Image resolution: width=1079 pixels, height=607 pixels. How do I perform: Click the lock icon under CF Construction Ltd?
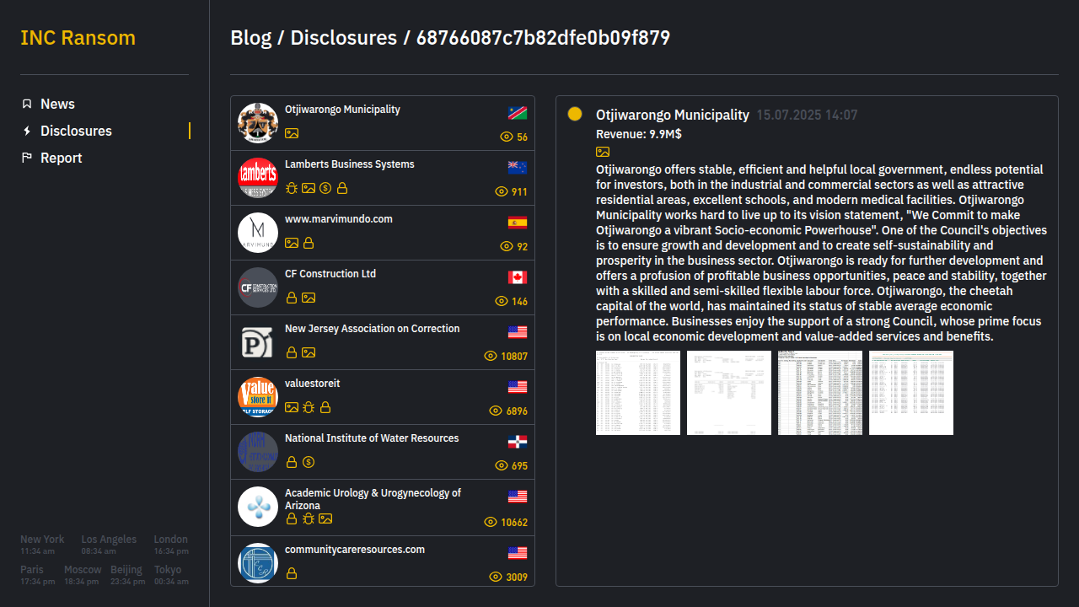[292, 298]
